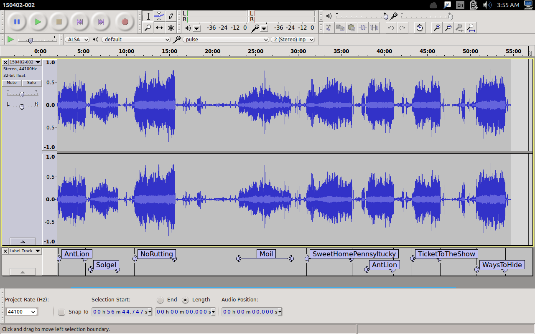Select the Draw pencil tool

point(171,16)
